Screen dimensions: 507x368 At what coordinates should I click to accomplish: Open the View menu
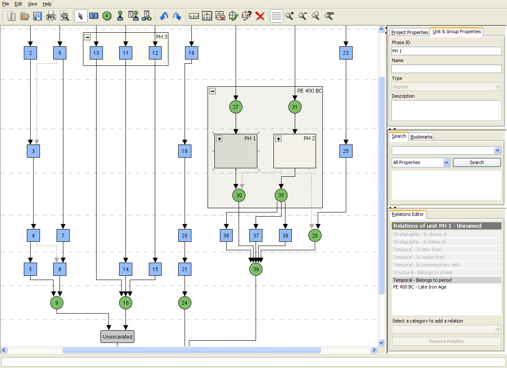[x=32, y=4]
